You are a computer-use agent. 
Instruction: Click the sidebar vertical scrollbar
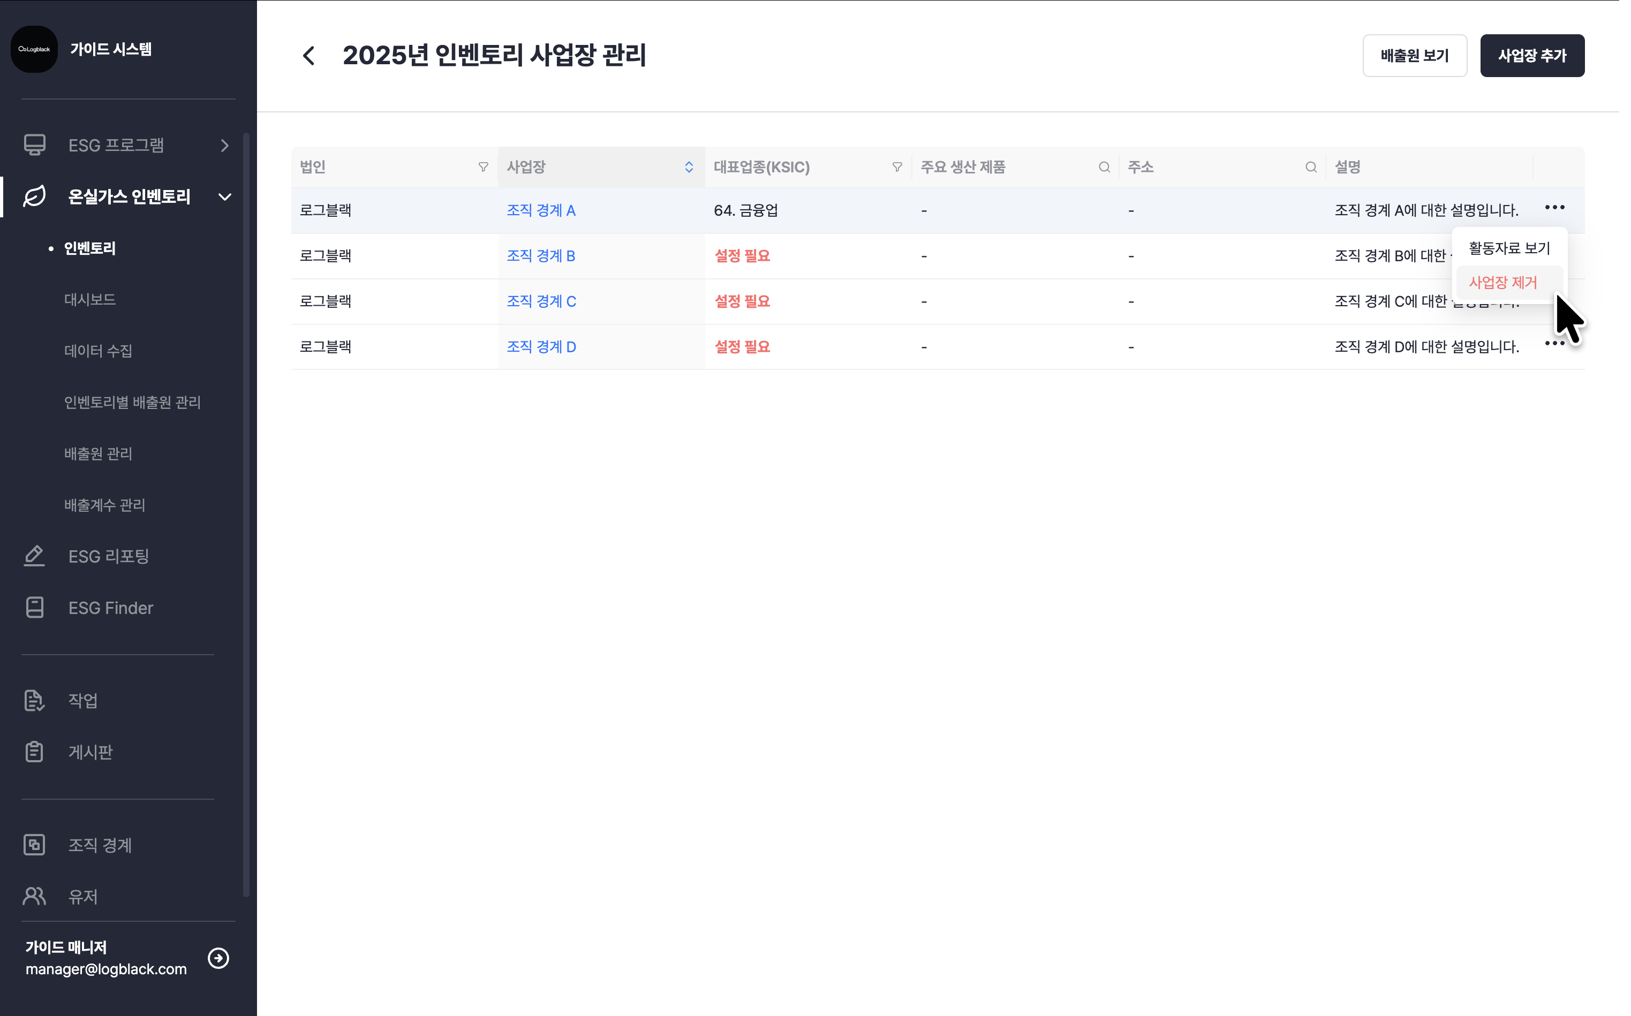tap(246, 514)
